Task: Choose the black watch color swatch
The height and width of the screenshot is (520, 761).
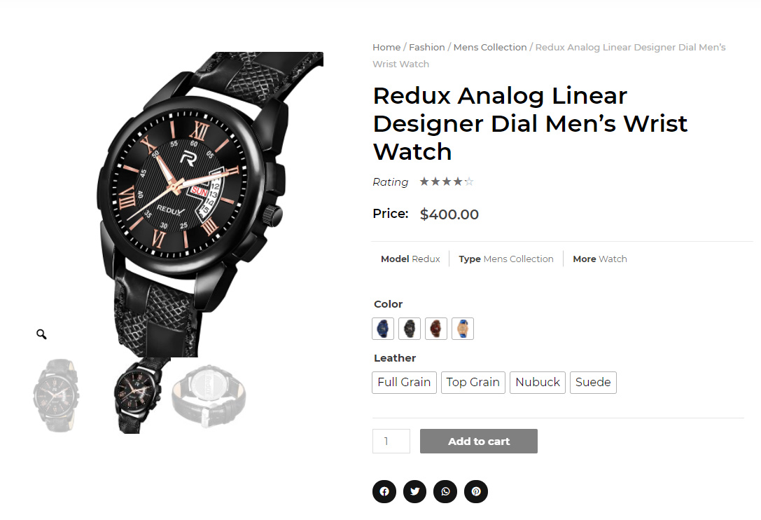Action: [x=410, y=329]
